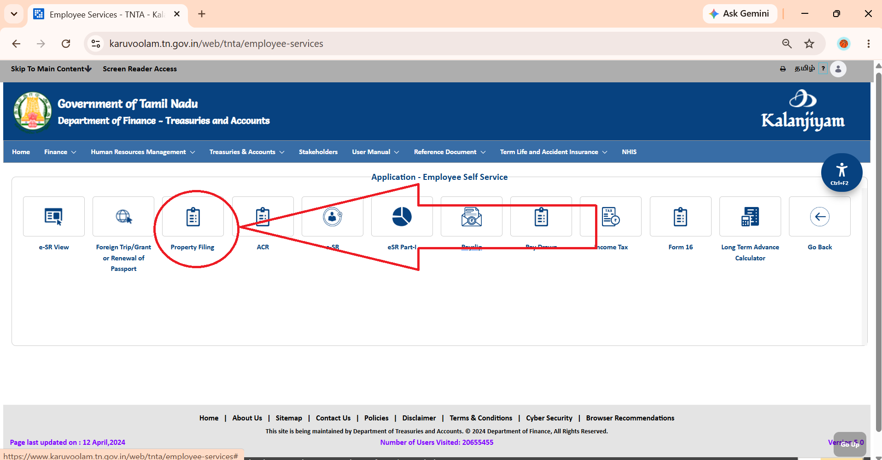Open the Property Filing clipboard icon

[193, 217]
